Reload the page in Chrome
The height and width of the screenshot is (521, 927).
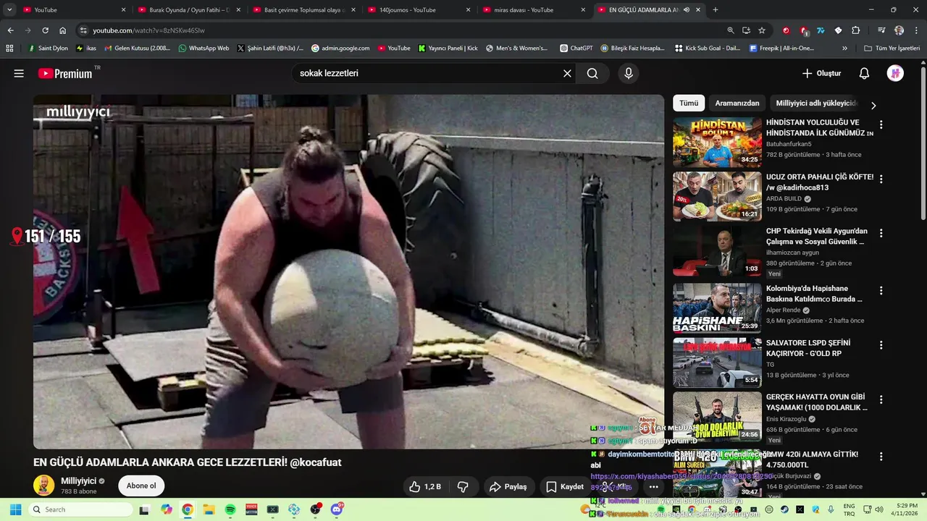[45, 30]
